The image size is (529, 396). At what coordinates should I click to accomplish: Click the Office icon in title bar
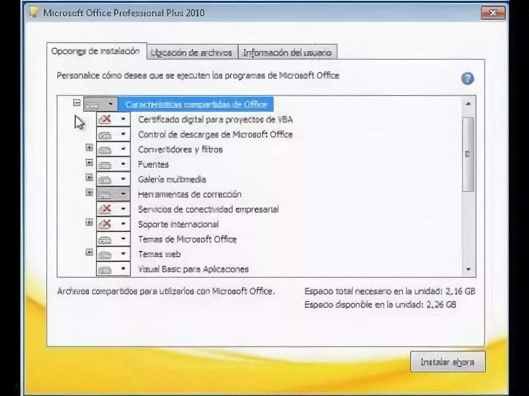(x=34, y=13)
